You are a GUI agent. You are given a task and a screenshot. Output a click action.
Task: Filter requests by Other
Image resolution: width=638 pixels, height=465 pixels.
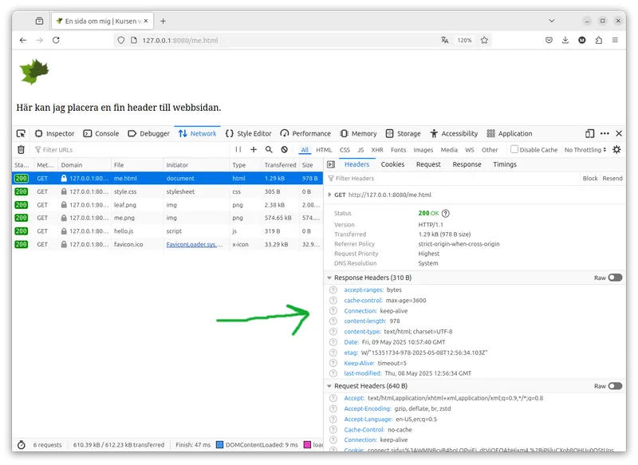pos(490,150)
